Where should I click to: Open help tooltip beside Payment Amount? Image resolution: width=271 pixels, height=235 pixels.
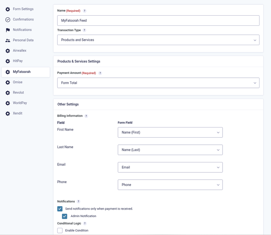pyautogui.click(x=100, y=73)
